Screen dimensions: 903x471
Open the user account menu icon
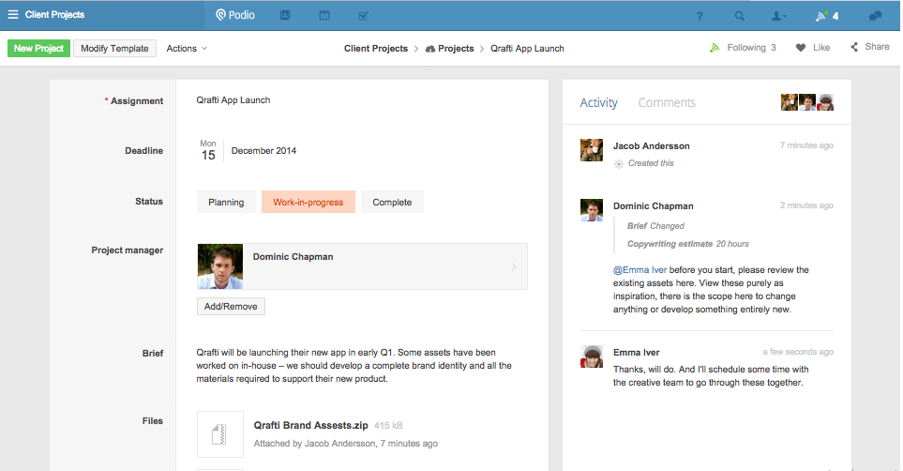[778, 16]
